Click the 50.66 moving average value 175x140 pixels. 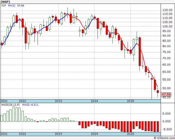21,6
